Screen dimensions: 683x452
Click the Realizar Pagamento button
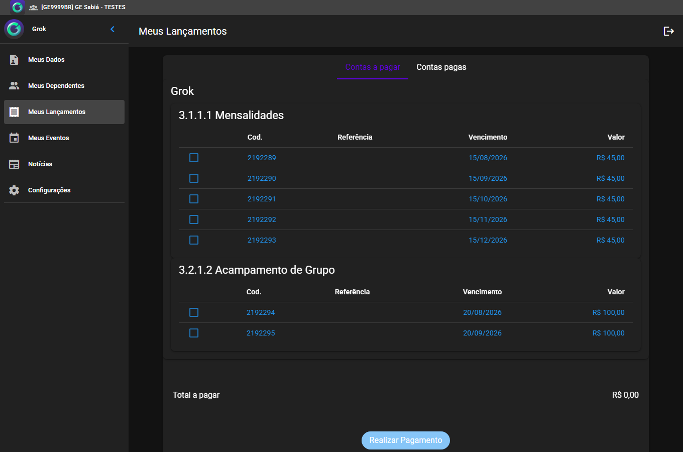click(406, 440)
